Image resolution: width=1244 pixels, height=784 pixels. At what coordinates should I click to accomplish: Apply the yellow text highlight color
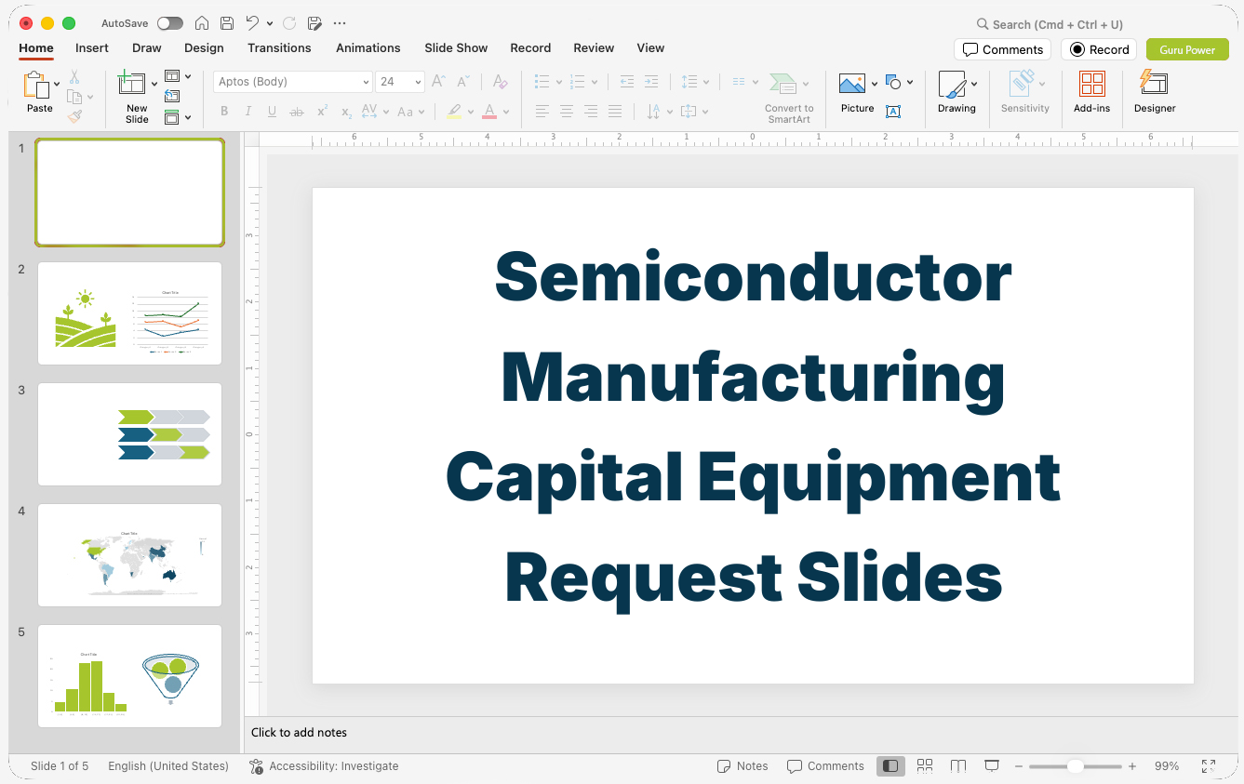pyautogui.click(x=454, y=112)
